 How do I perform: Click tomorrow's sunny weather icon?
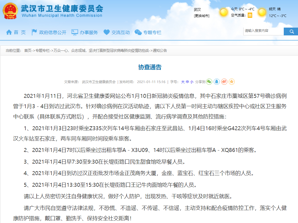[262, 12]
